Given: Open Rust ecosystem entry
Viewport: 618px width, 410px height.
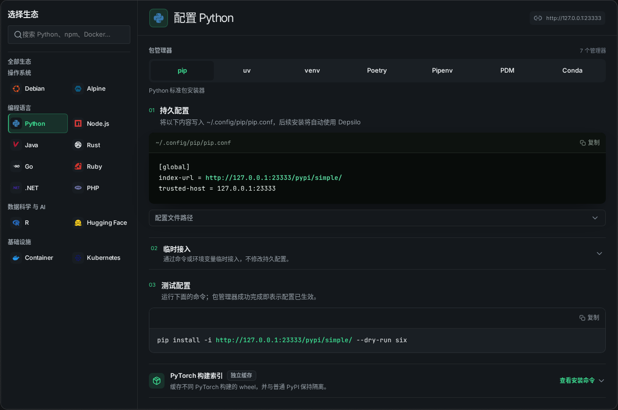Looking at the screenshot, I should (100, 145).
